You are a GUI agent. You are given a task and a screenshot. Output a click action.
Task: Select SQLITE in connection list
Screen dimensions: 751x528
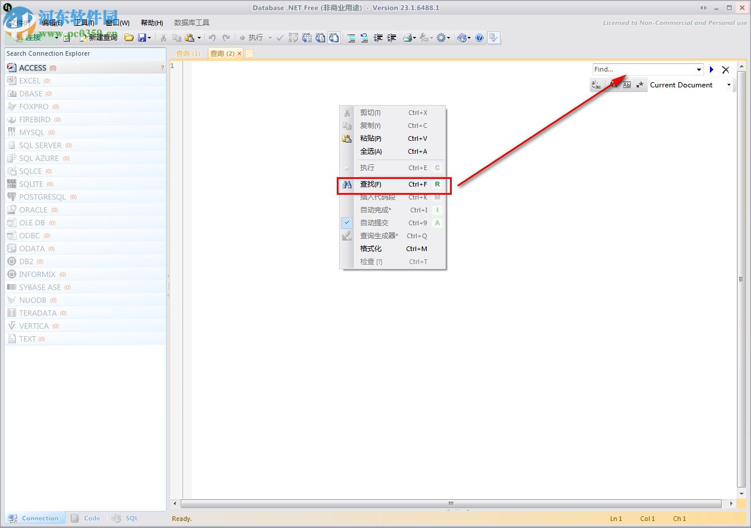tap(86, 184)
